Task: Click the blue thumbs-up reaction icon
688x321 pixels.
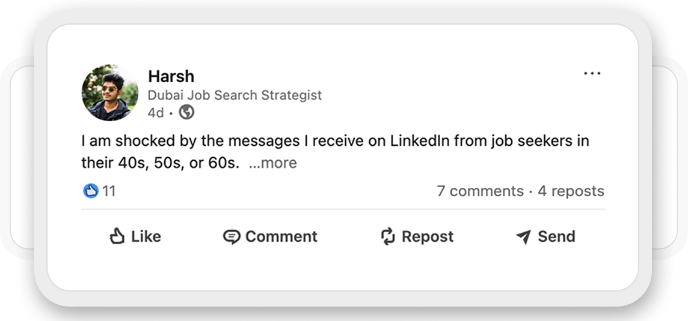Action: [x=90, y=191]
